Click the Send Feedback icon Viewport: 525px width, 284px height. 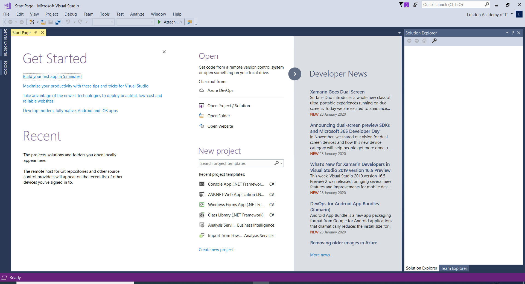click(x=416, y=5)
